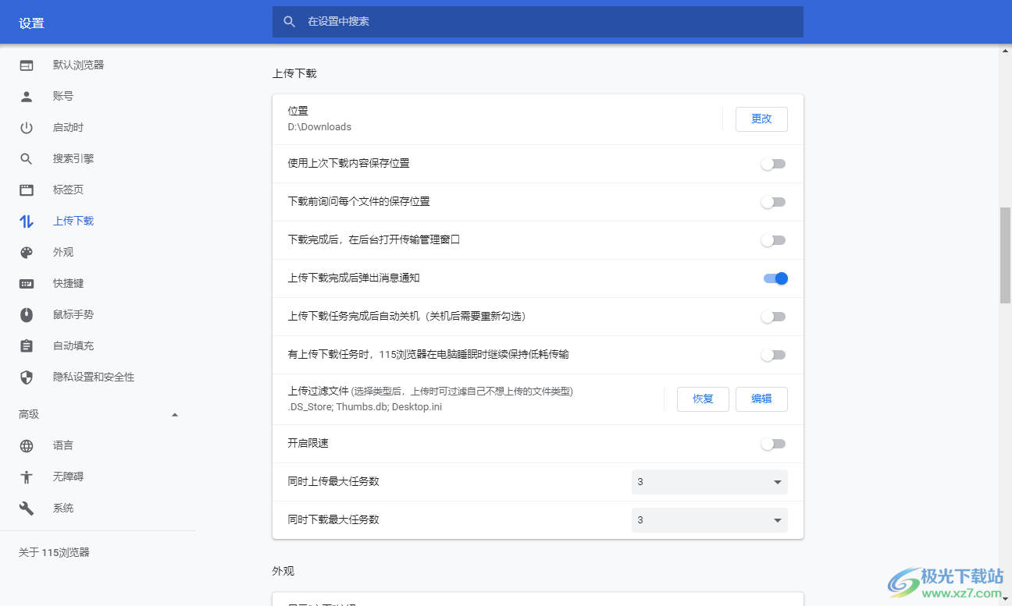Go to 启动时 settings section
Viewport: 1012px width, 606px height.
68,127
